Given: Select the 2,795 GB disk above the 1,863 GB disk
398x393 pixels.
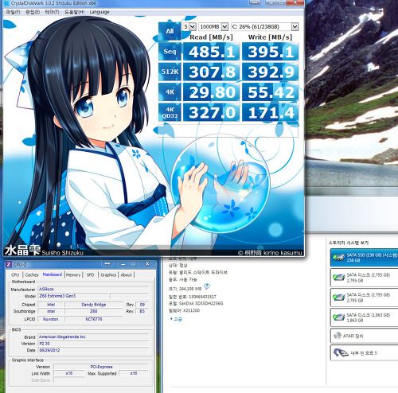Looking at the screenshot, I should tap(364, 298).
